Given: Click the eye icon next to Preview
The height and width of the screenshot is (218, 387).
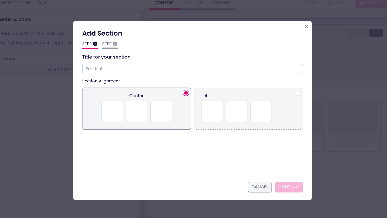Looking at the screenshot, I should (330, 3).
